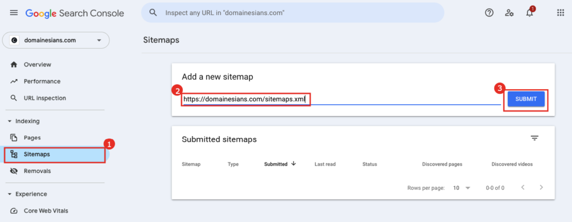The image size is (572, 222).
Task: Open the Google apps grid
Action: (x=561, y=13)
